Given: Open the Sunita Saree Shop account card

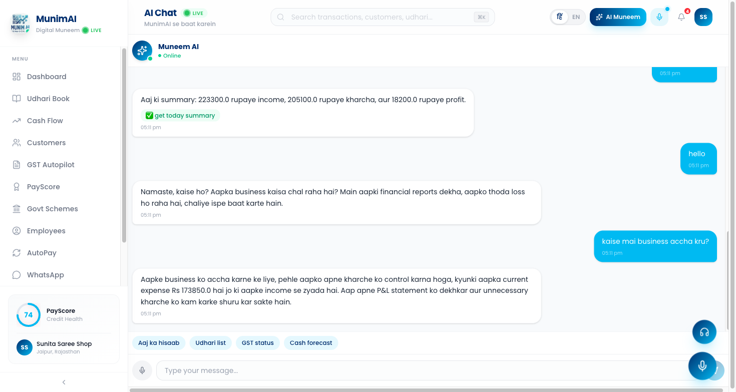Looking at the screenshot, I should tap(64, 347).
